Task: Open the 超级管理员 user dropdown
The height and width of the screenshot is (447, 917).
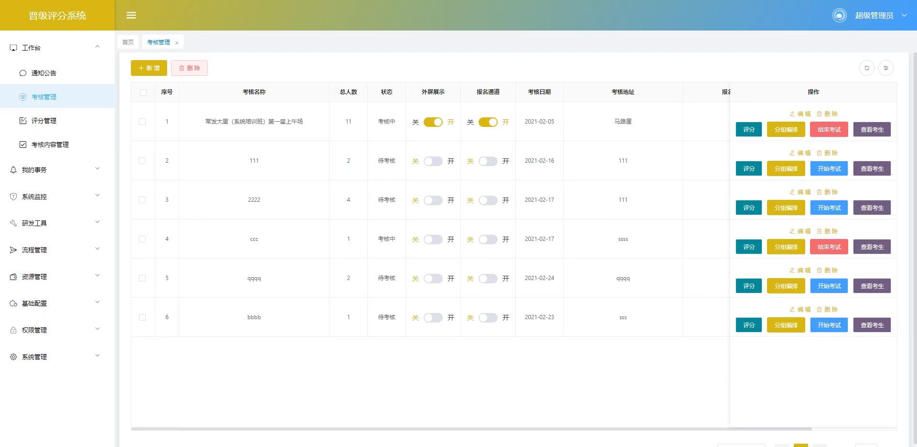Action: tap(880, 15)
